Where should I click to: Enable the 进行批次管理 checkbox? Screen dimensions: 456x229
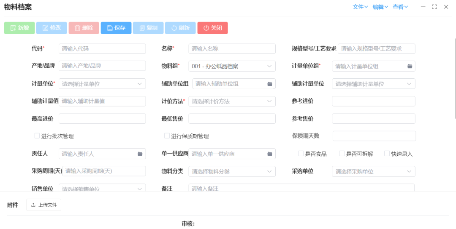(37, 136)
